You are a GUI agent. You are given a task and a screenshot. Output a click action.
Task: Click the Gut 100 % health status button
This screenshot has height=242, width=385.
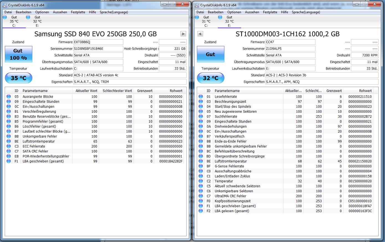click(19, 54)
